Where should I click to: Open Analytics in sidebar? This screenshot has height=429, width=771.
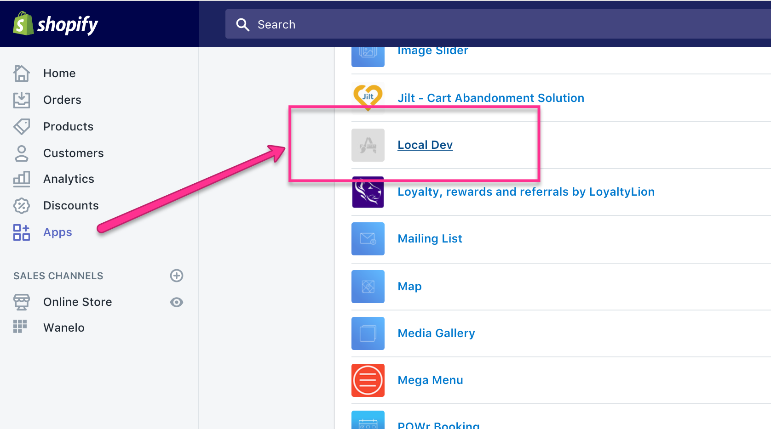coord(69,179)
